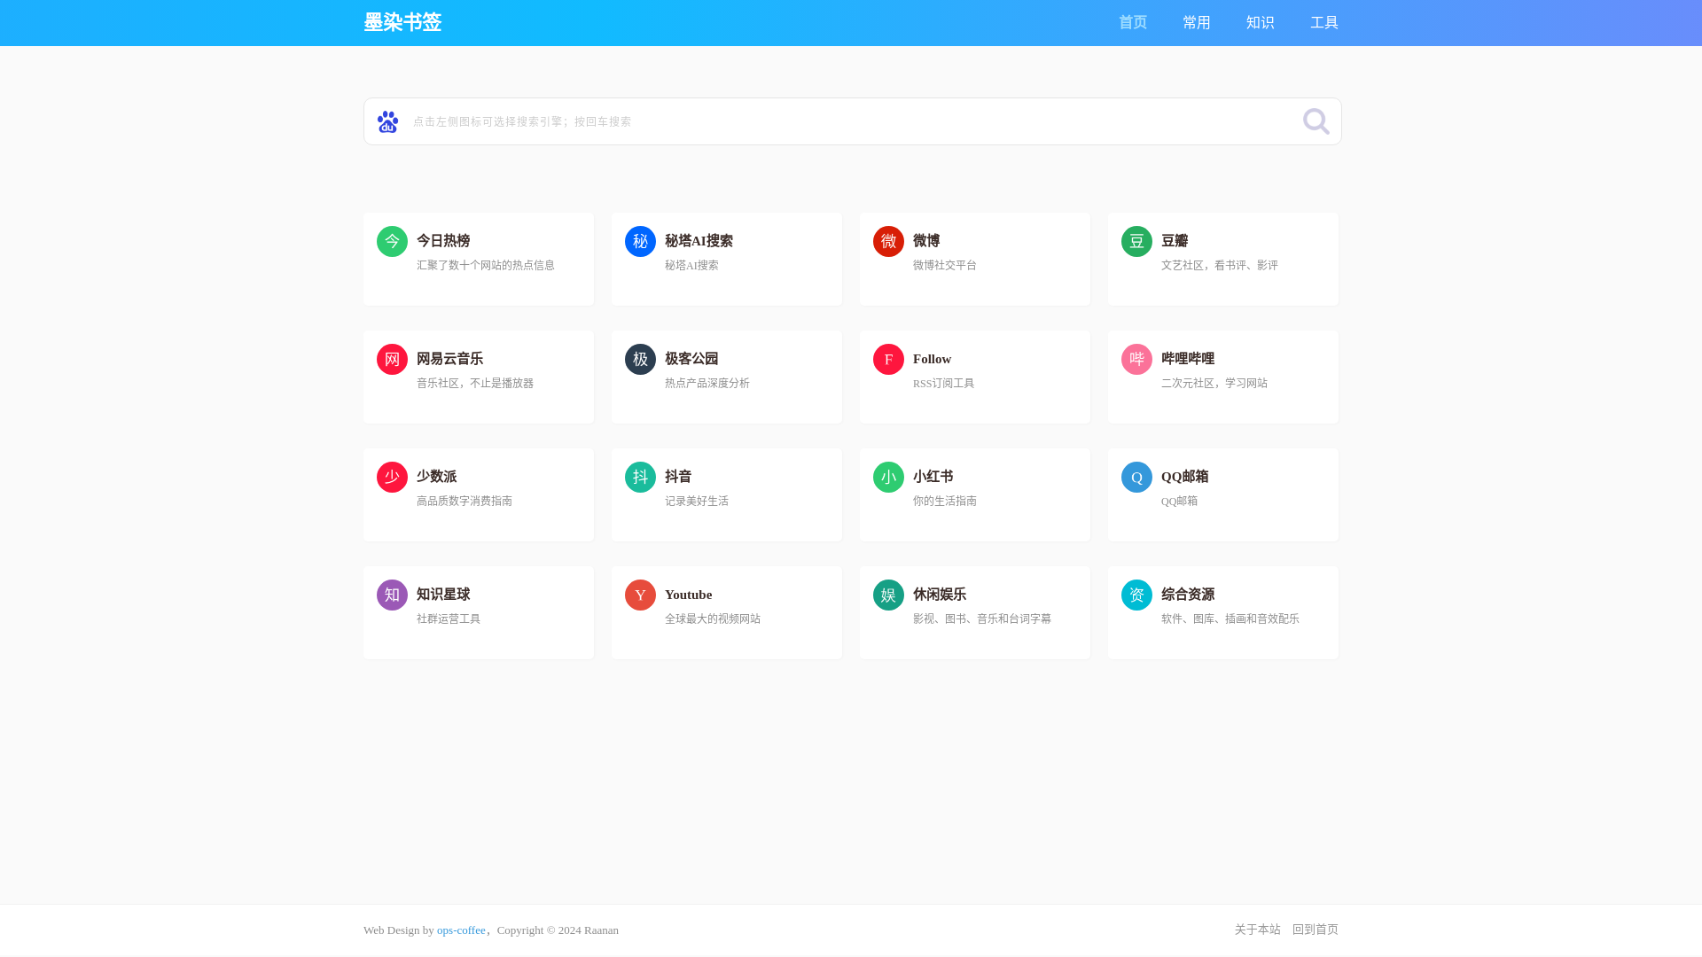Click the Baidu search engine selector icon
Viewport: 1702px width, 957px height.
(387, 121)
